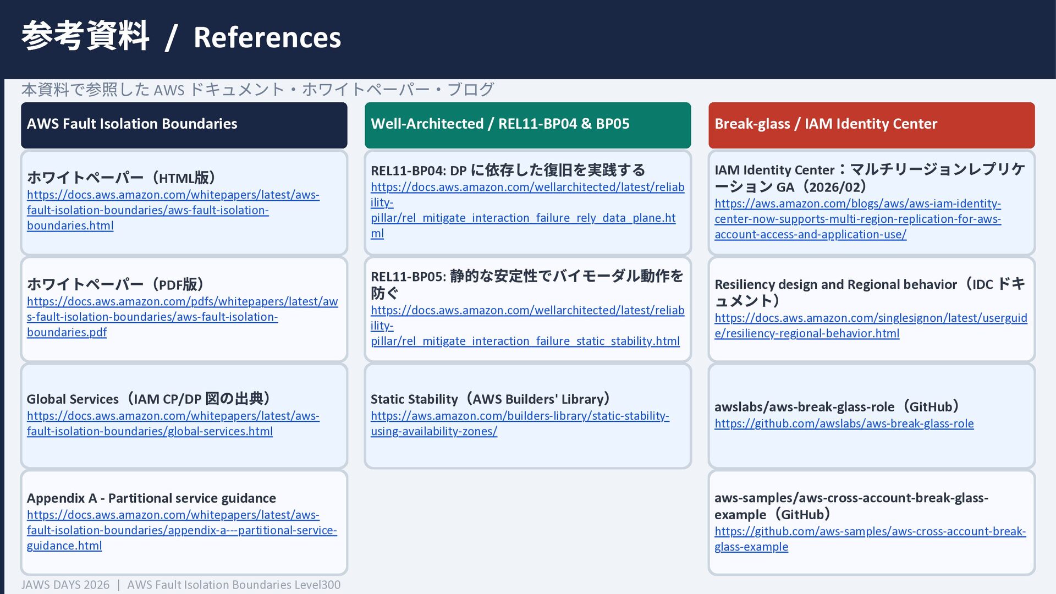Click the Japanese subtitle about AWS documents
This screenshot has width=1056, height=594.
[x=257, y=89]
